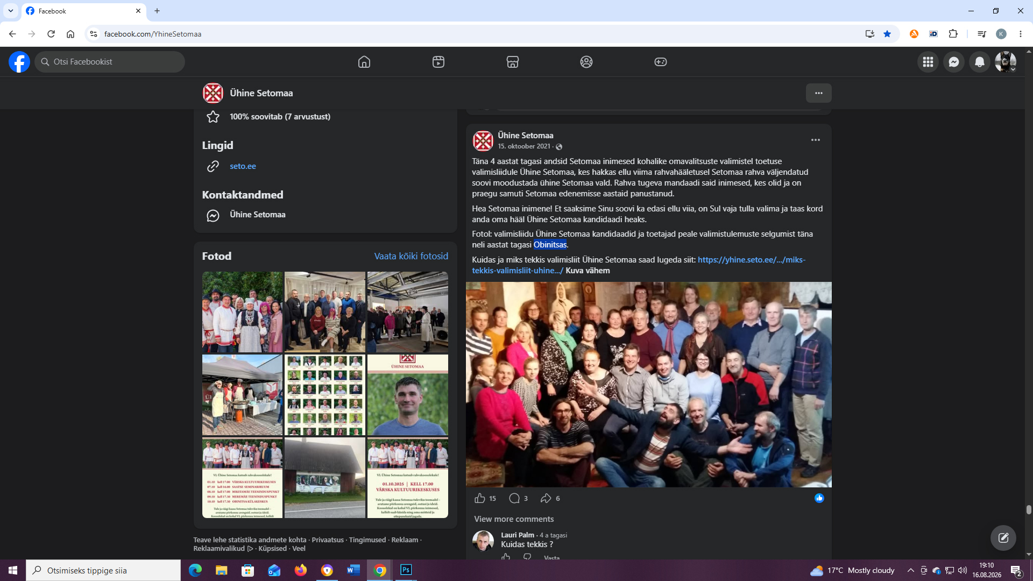The image size is (1033, 581).
Task: Open candidates grid photo thumbnail
Action: tap(325, 395)
